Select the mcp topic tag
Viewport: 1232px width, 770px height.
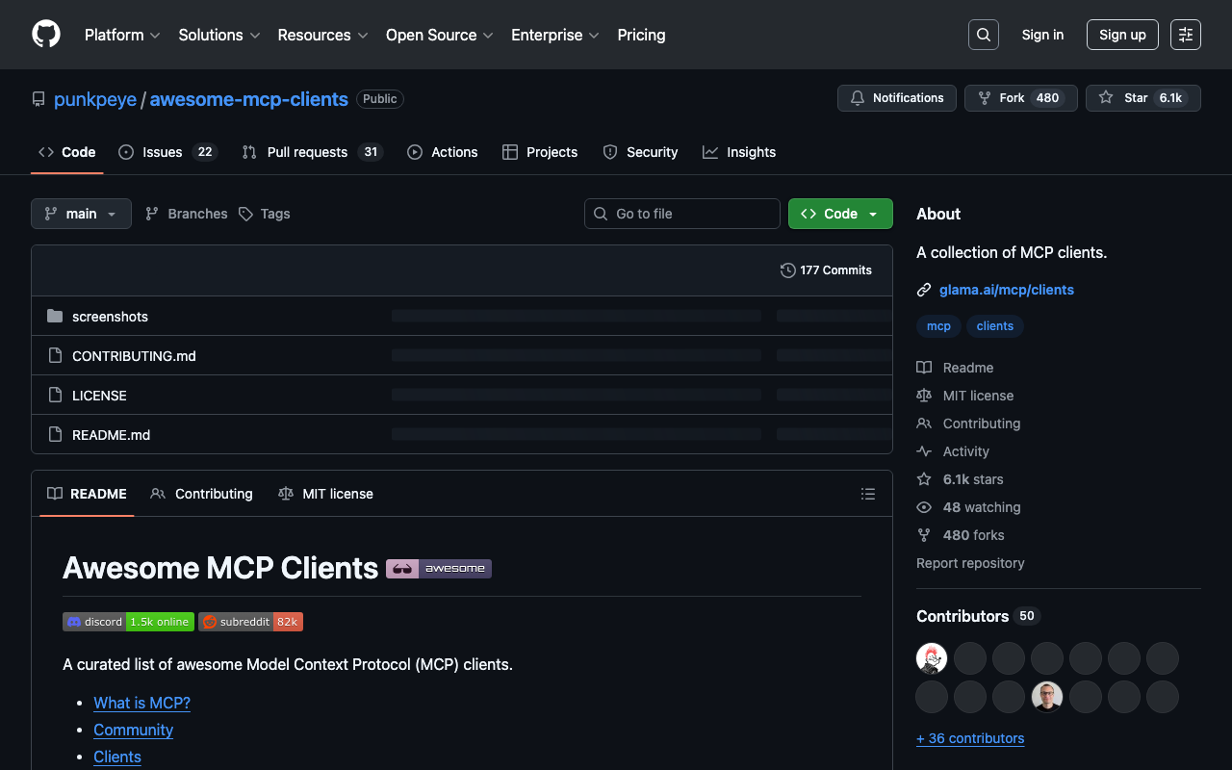click(x=938, y=326)
